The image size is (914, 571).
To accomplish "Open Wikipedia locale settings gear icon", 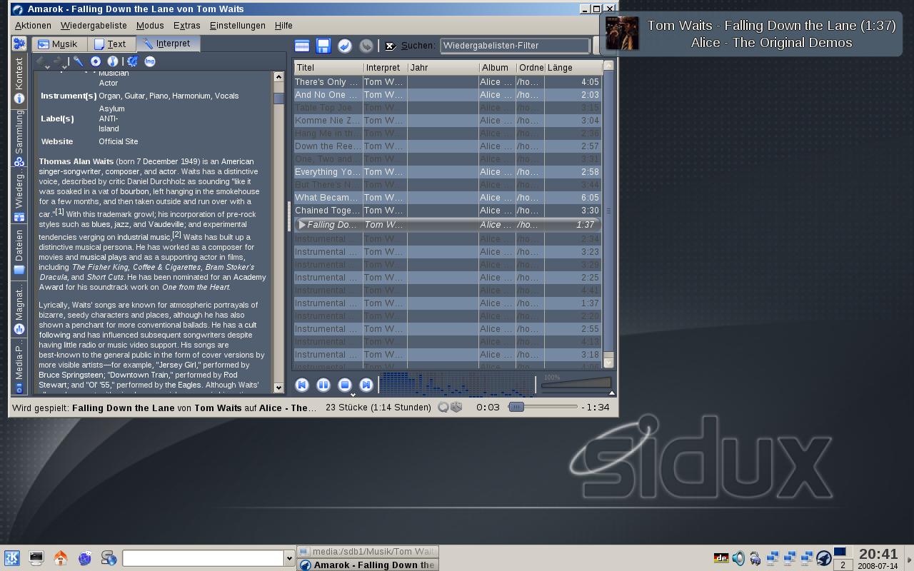I will (133, 62).
